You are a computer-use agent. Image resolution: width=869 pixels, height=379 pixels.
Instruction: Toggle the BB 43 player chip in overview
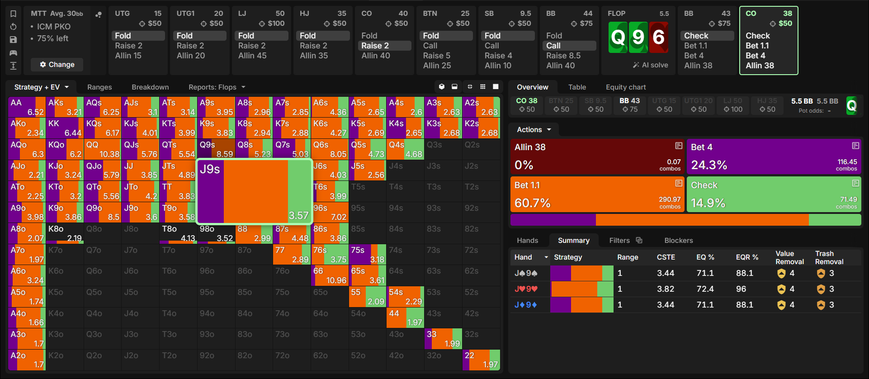tap(630, 105)
